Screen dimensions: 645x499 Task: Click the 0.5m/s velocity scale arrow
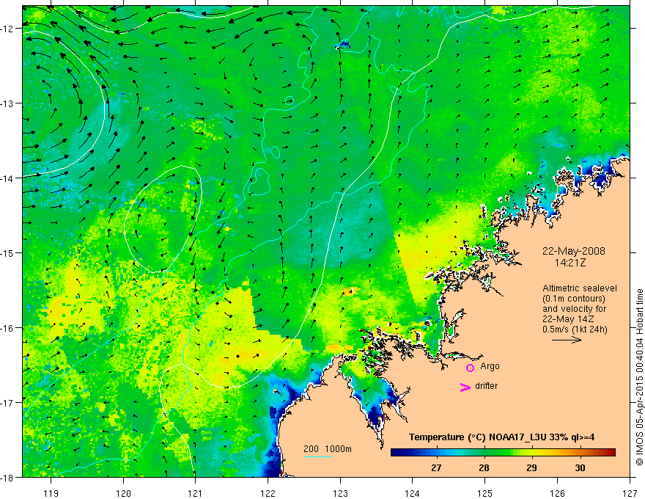pos(567,340)
